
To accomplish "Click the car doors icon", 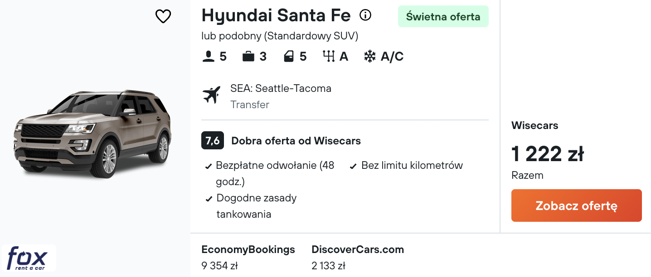I will (288, 57).
